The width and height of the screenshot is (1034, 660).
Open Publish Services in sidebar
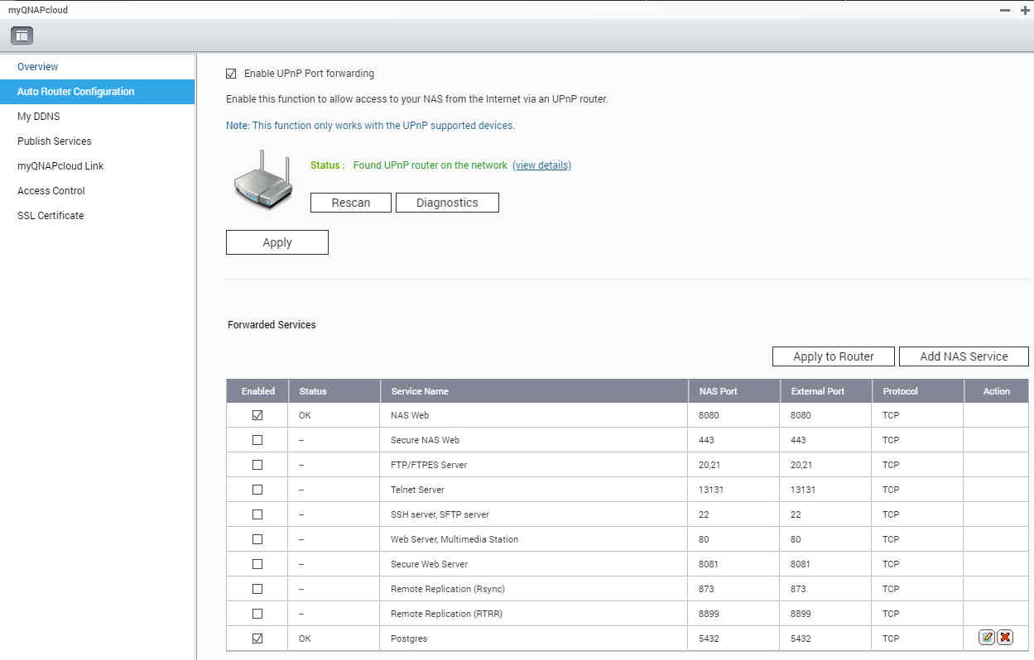pos(55,141)
